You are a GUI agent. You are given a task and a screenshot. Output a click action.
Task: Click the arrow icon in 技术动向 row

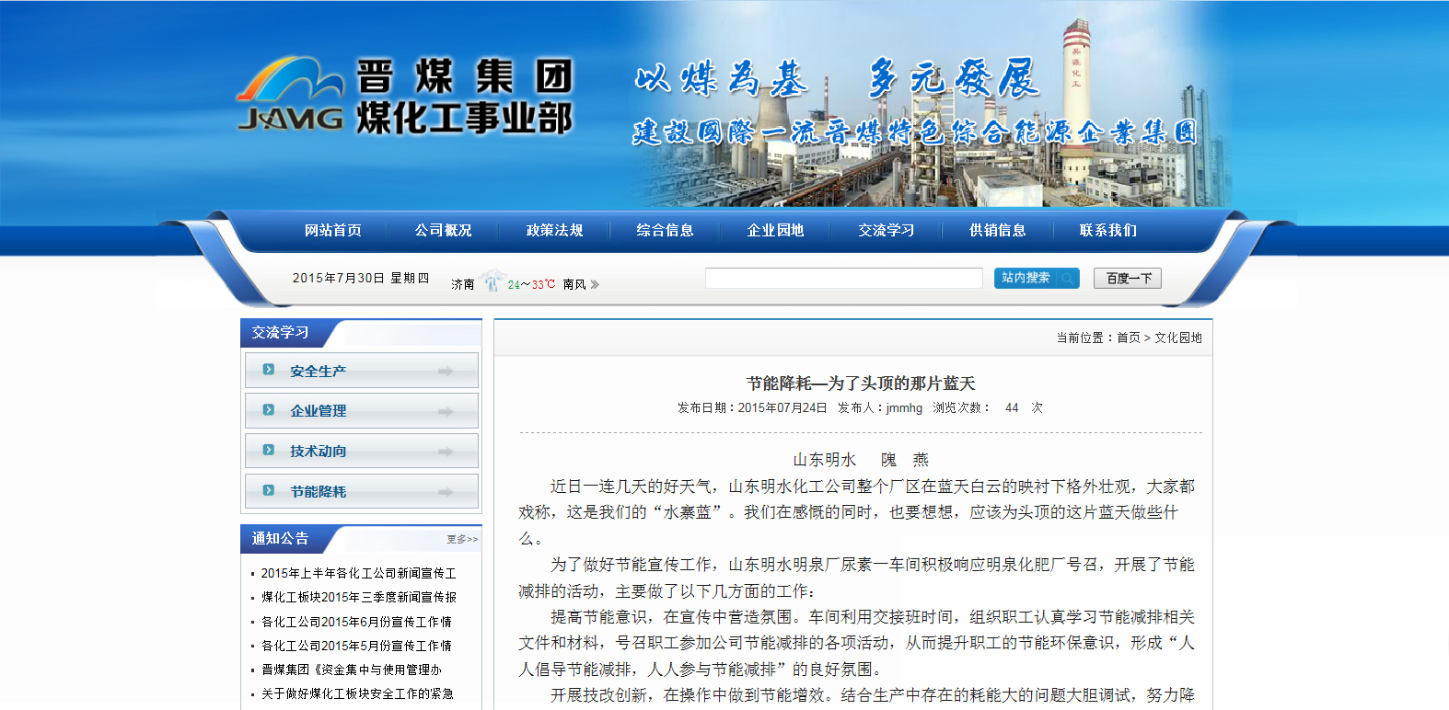point(446,452)
